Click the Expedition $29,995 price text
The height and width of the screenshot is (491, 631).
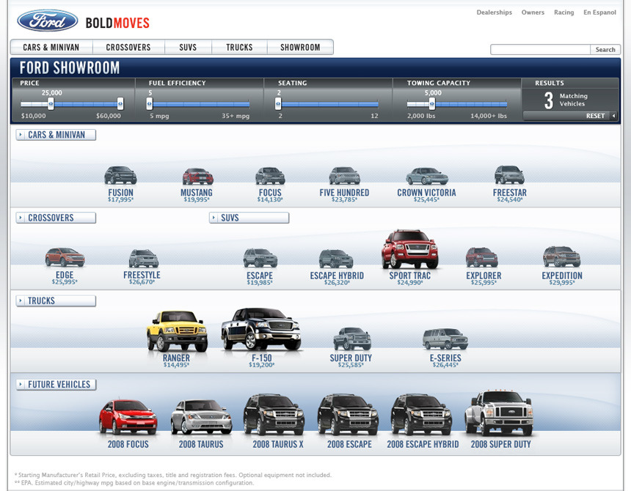(562, 283)
